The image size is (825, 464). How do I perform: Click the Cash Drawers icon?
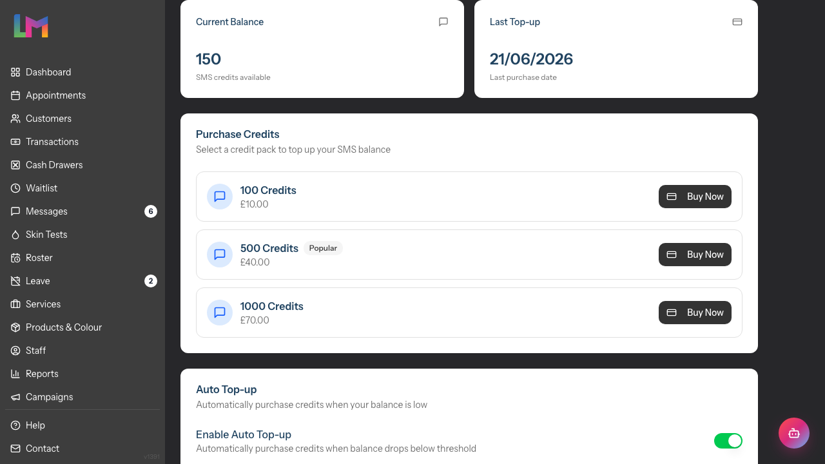(x=15, y=165)
